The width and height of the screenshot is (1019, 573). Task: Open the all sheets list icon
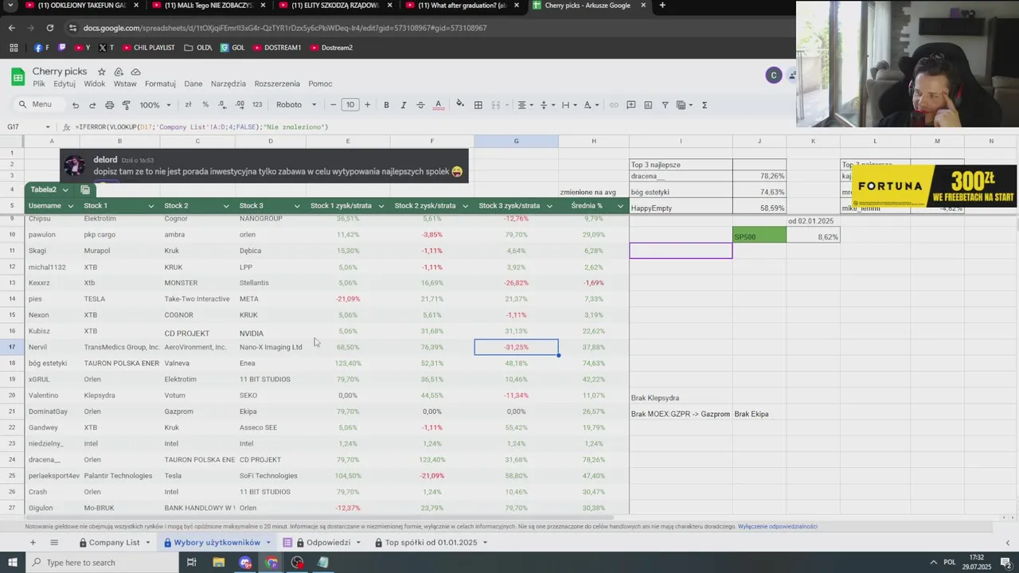point(54,543)
